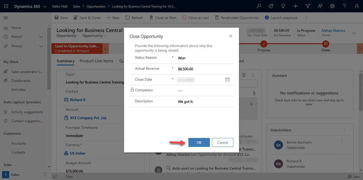Expand the header details chevron

(x=354, y=33)
